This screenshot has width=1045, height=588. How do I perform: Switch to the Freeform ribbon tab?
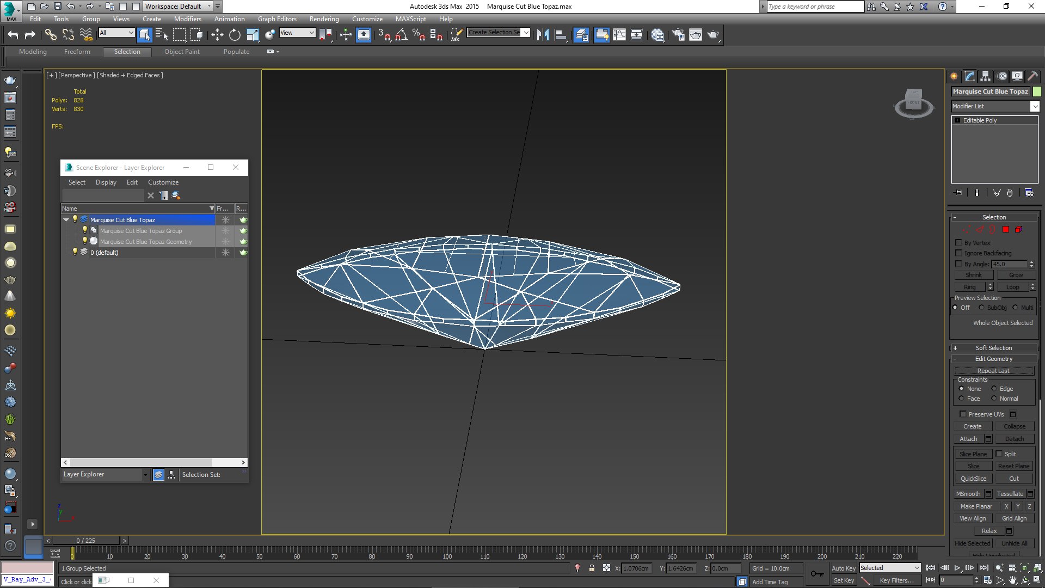click(x=77, y=52)
